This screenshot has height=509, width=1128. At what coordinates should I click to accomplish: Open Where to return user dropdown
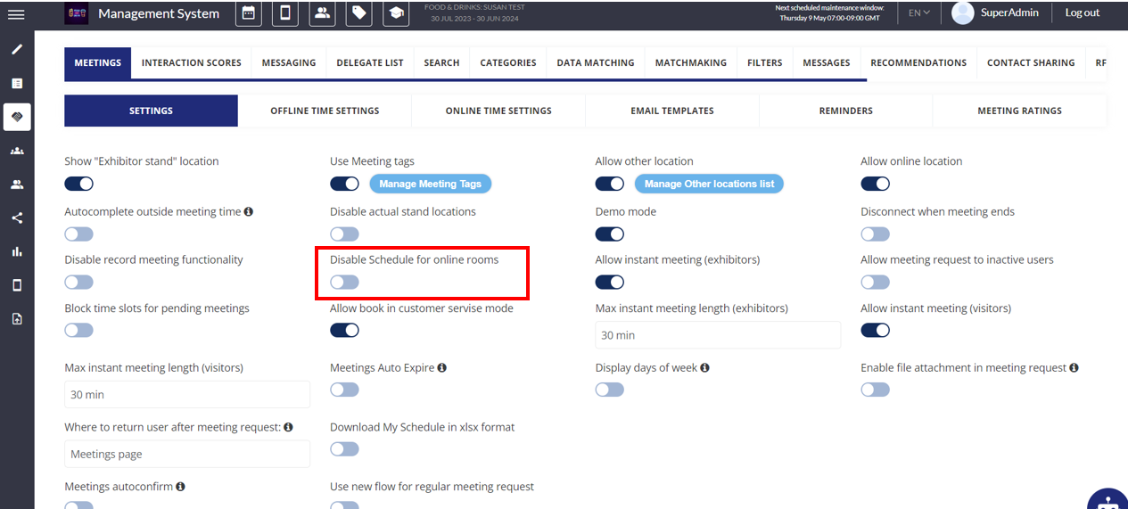click(x=186, y=454)
